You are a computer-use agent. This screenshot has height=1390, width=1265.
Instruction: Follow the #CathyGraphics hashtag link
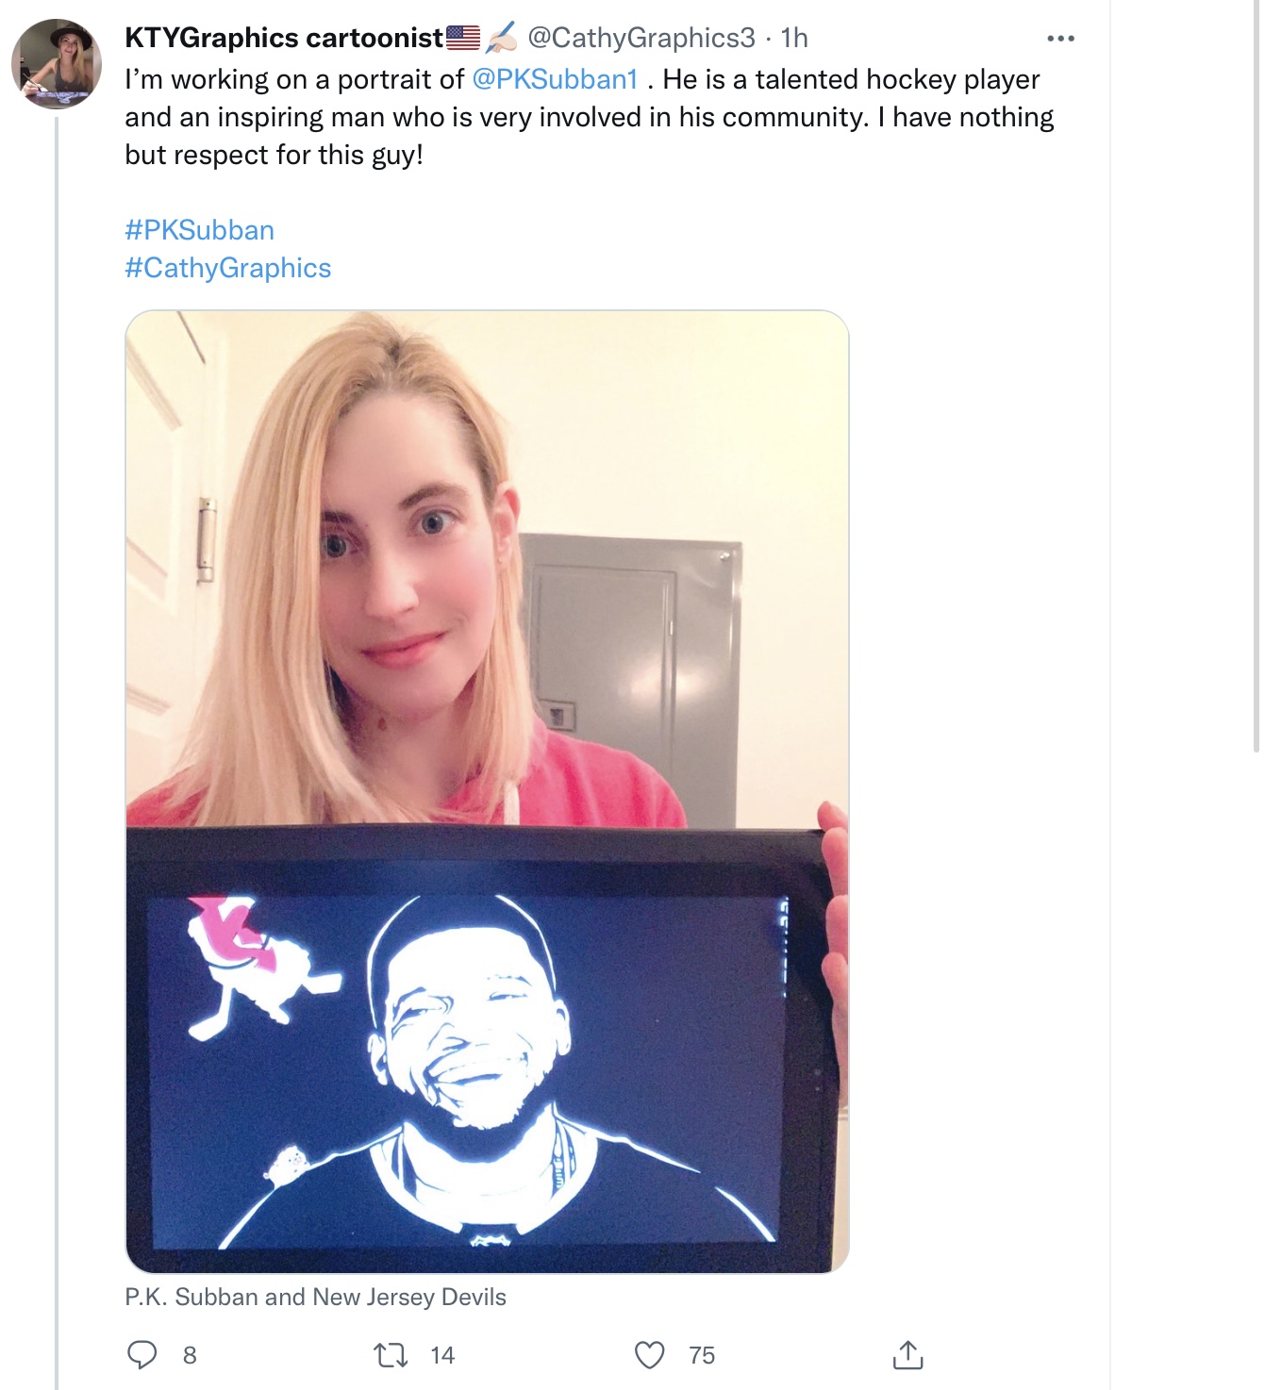(x=228, y=268)
